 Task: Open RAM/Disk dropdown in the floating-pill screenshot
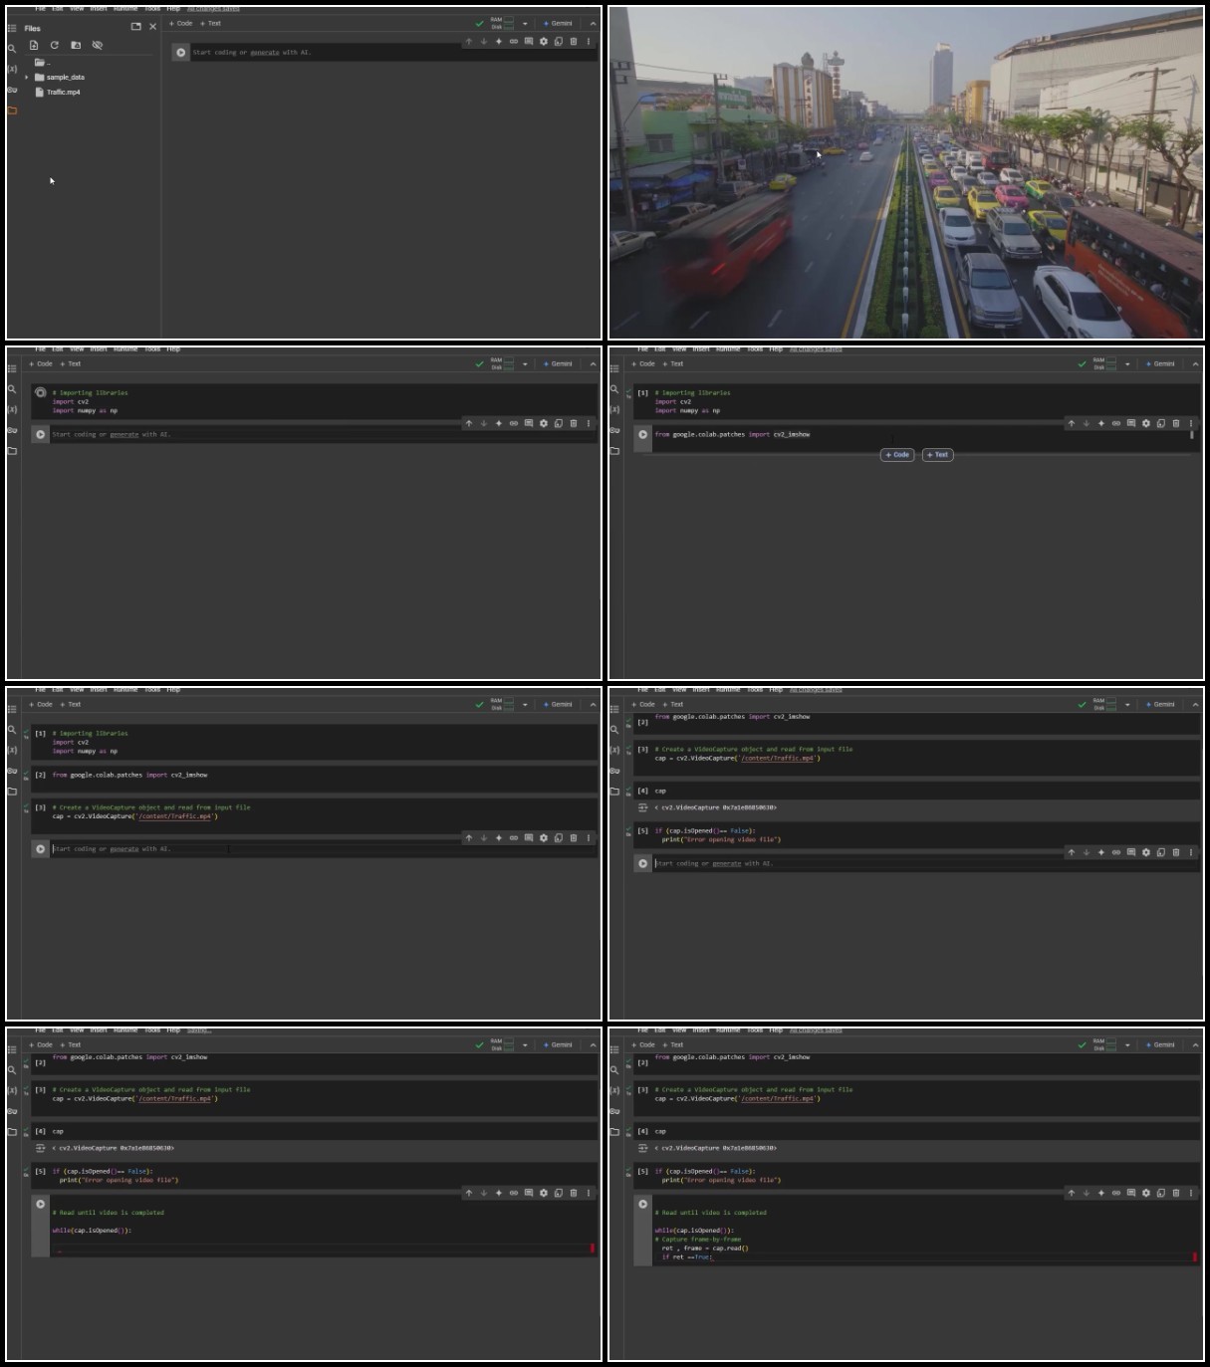(x=1127, y=364)
